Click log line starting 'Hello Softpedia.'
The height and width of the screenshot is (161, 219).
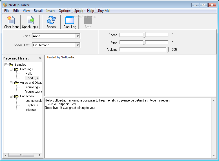click(108, 100)
